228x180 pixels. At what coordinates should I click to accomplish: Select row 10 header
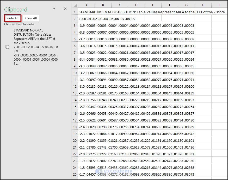tap(75, 73)
